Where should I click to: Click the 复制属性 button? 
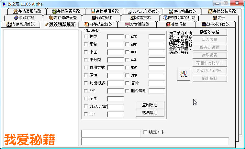(x=150, y=105)
